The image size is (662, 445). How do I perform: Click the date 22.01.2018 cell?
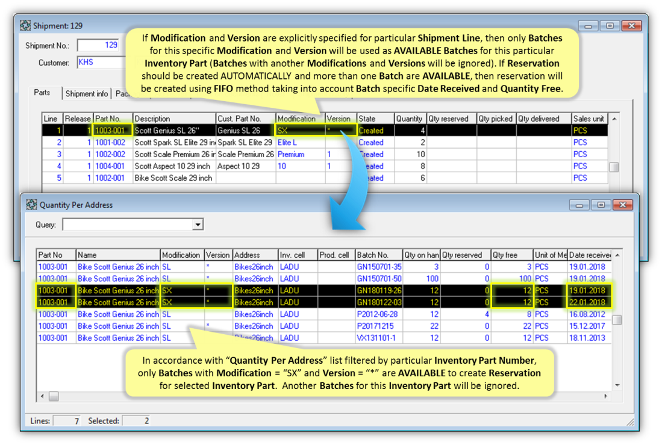pos(589,302)
